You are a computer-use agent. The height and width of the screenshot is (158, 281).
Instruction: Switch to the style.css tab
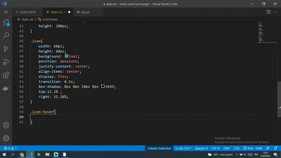(56, 12)
